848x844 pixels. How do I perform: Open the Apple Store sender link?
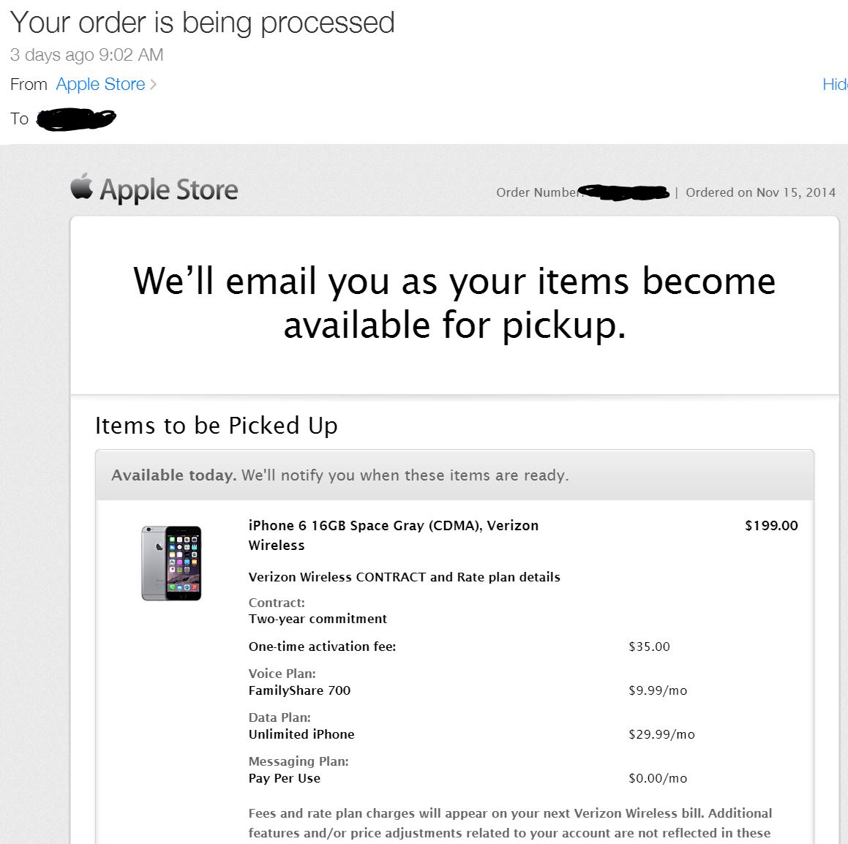point(100,84)
